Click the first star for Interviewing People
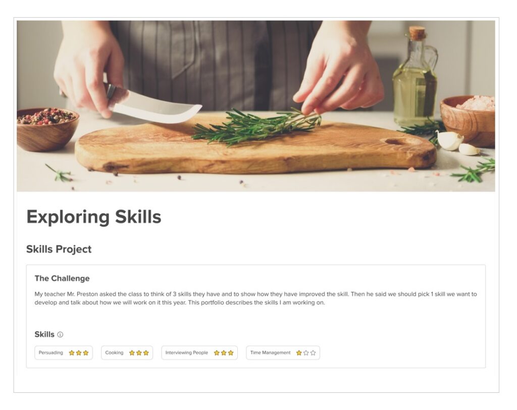Screen dimensions: 517x410 pos(217,353)
